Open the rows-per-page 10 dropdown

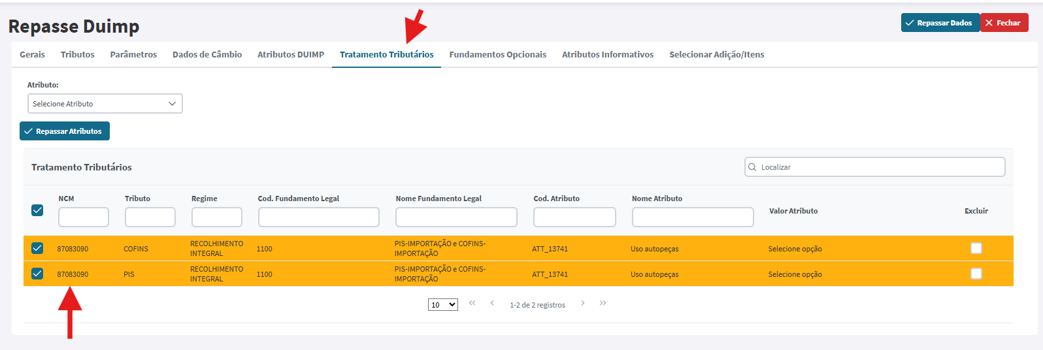pos(443,305)
